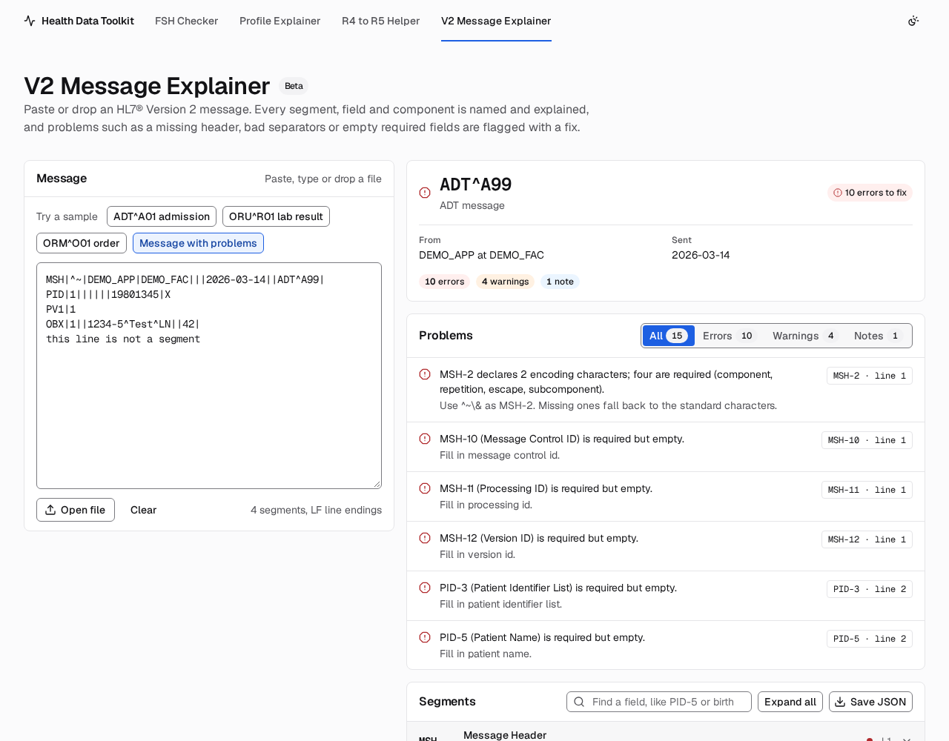Click the error icon beside ADT^A99 heading

[425, 193]
